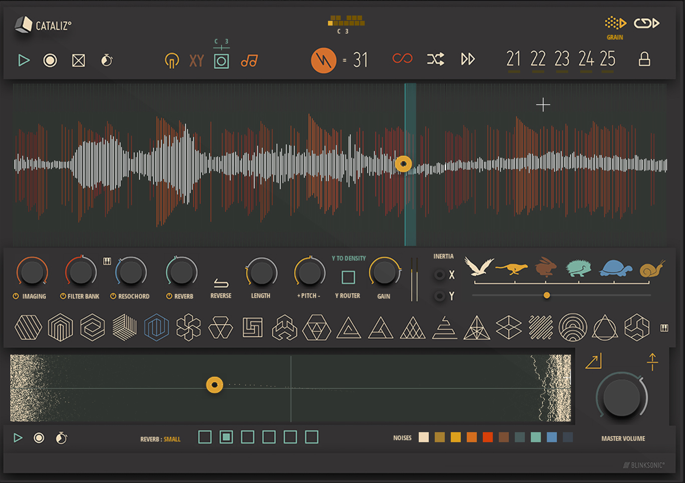Image resolution: width=685 pixels, height=483 pixels.
Task: Click the Length knob
Action: (261, 274)
